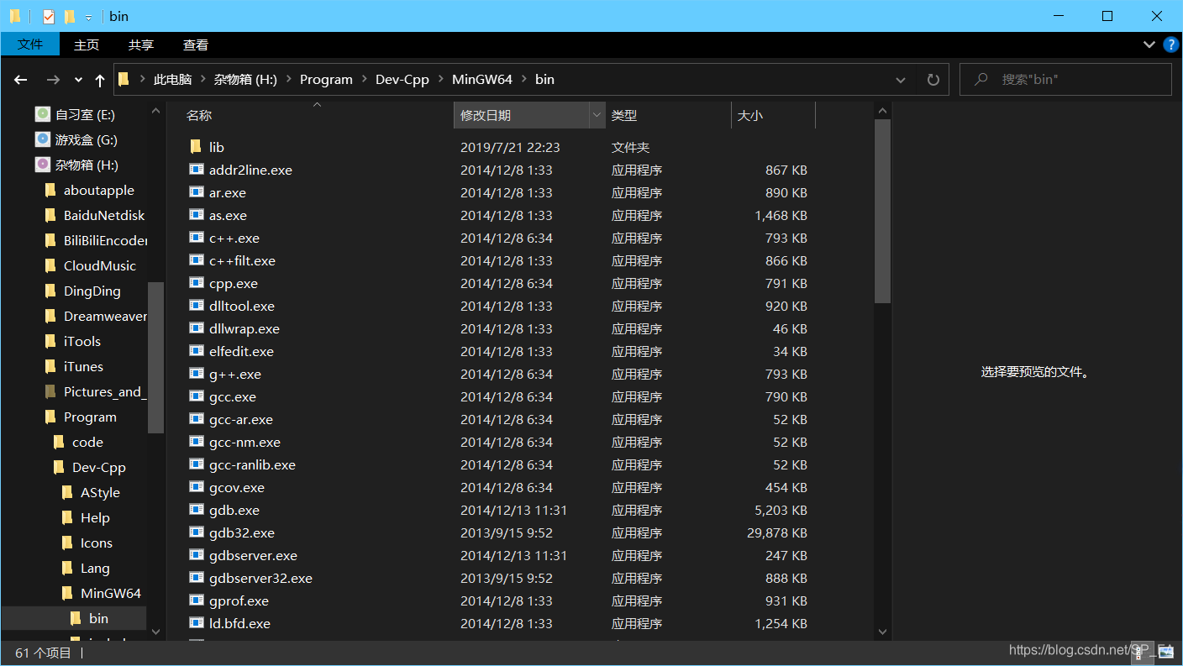Click the gdb.exe application icon
1183x666 pixels.
[196, 510]
